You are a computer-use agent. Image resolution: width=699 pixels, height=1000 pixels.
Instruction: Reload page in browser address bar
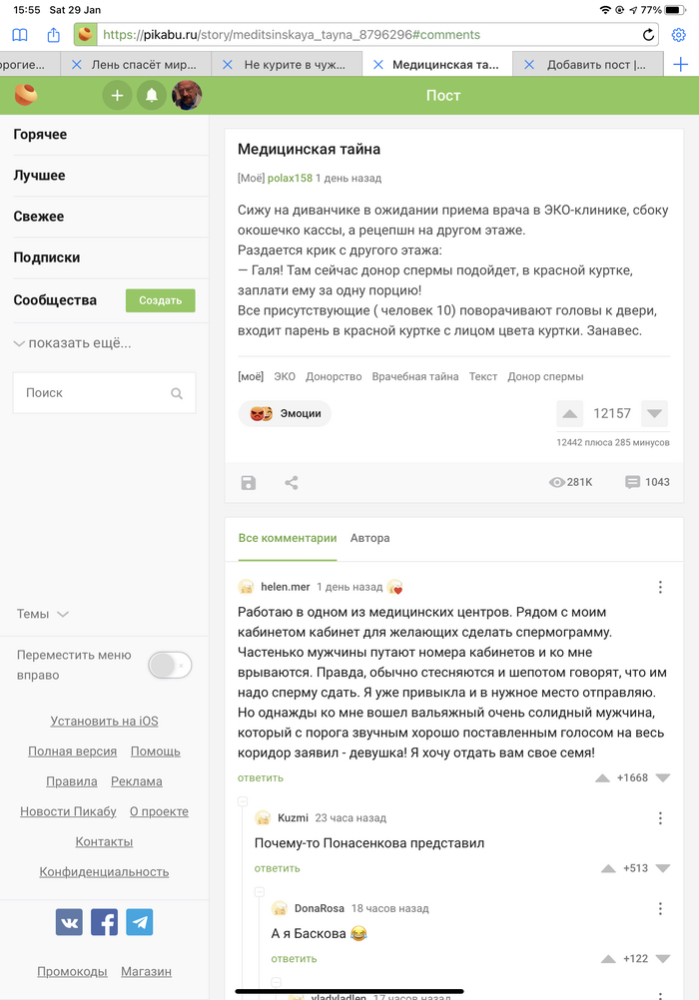[649, 35]
